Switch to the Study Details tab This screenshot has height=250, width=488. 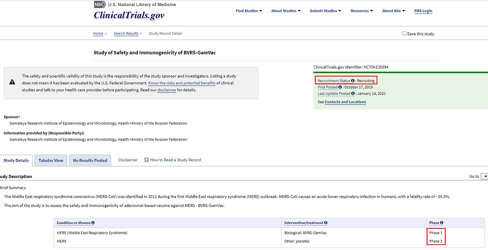coord(16,161)
